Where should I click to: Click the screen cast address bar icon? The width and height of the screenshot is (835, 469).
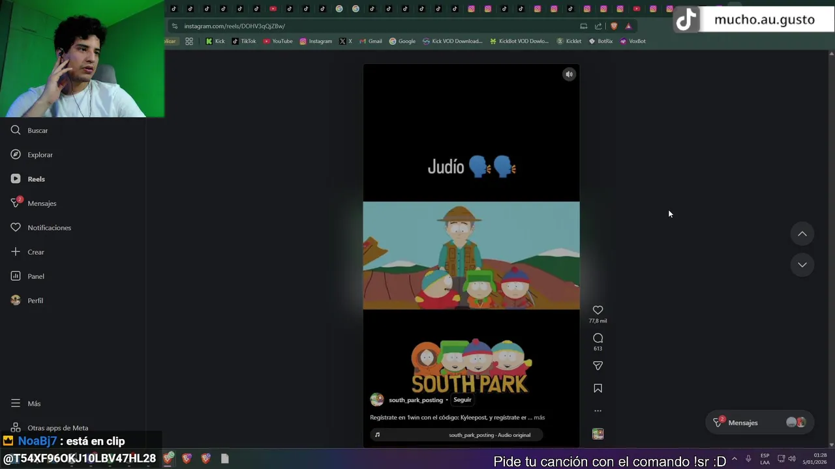coord(583,26)
